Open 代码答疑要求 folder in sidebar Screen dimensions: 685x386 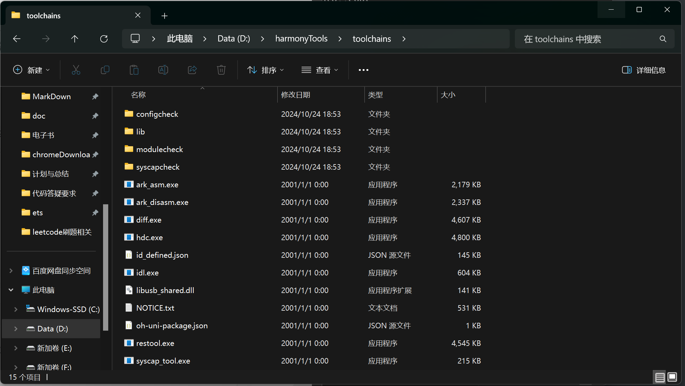[54, 193]
